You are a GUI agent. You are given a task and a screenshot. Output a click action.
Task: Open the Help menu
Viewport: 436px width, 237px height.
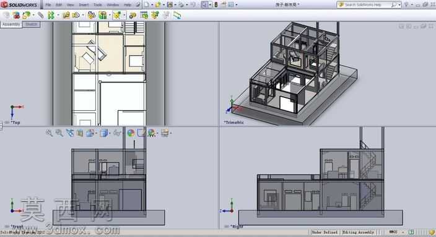pyautogui.click(x=128, y=5)
